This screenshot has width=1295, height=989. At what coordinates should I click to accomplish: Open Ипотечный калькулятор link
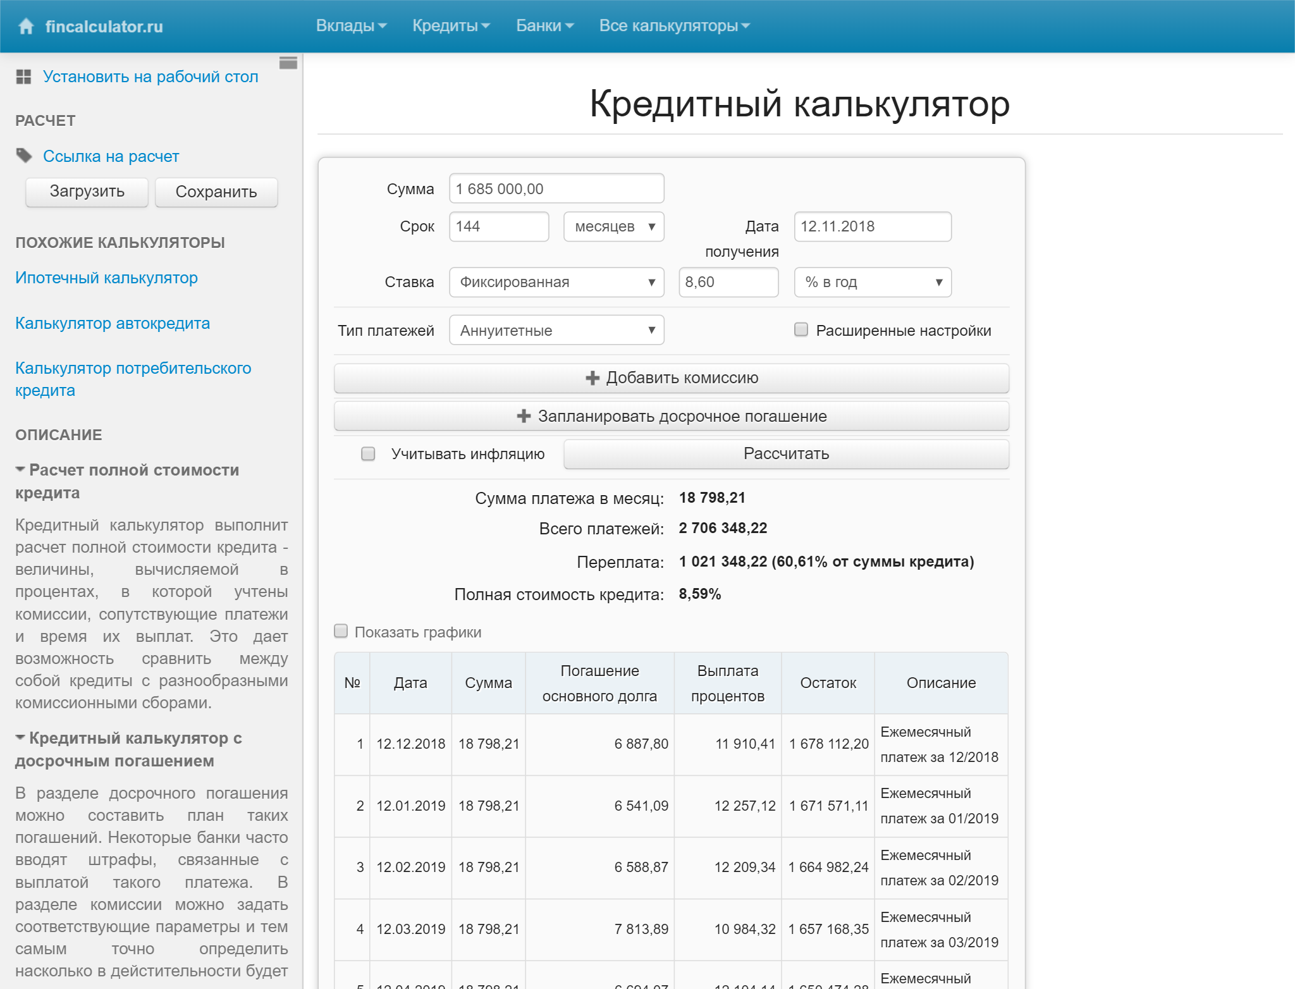pyautogui.click(x=106, y=278)
